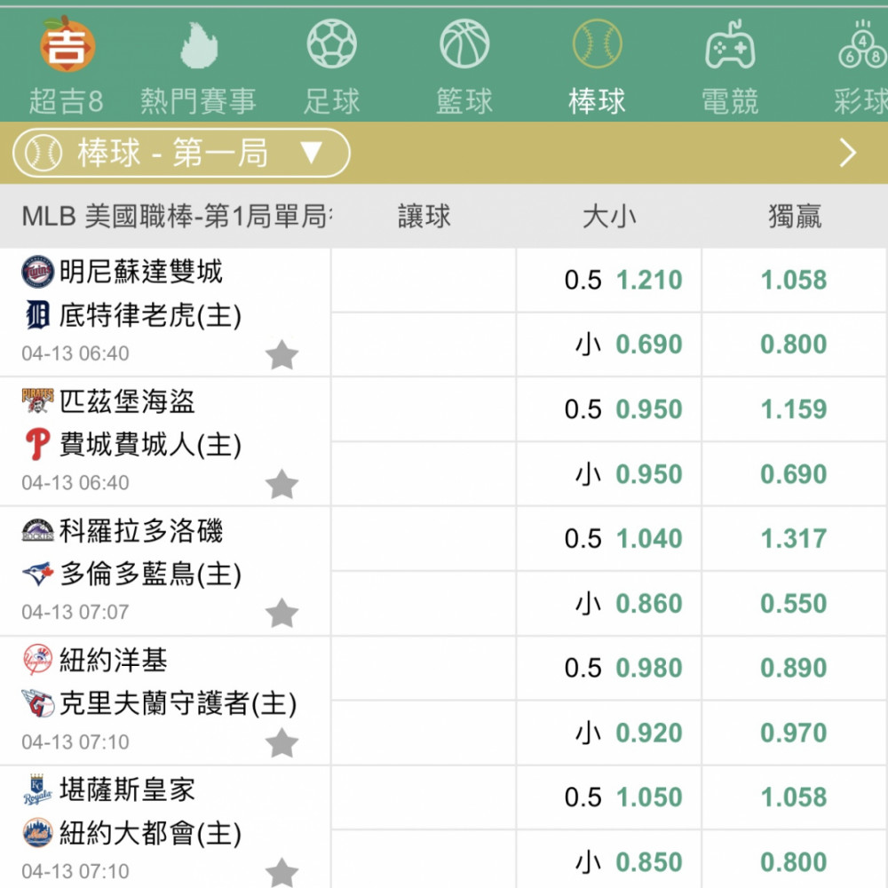Bet over 0.5 at 1.040 for 洛磯 game
888x888 pixels.
click(609, 539)
